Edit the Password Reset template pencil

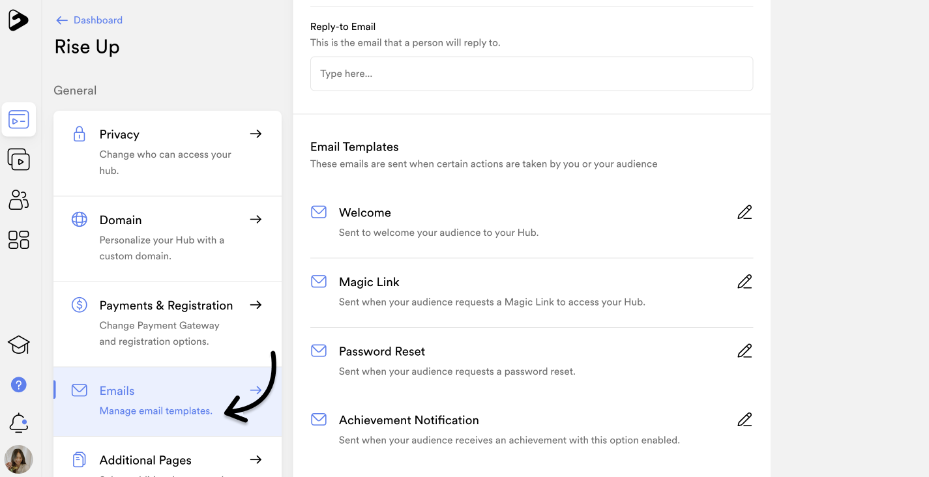[x=745, y=351]
